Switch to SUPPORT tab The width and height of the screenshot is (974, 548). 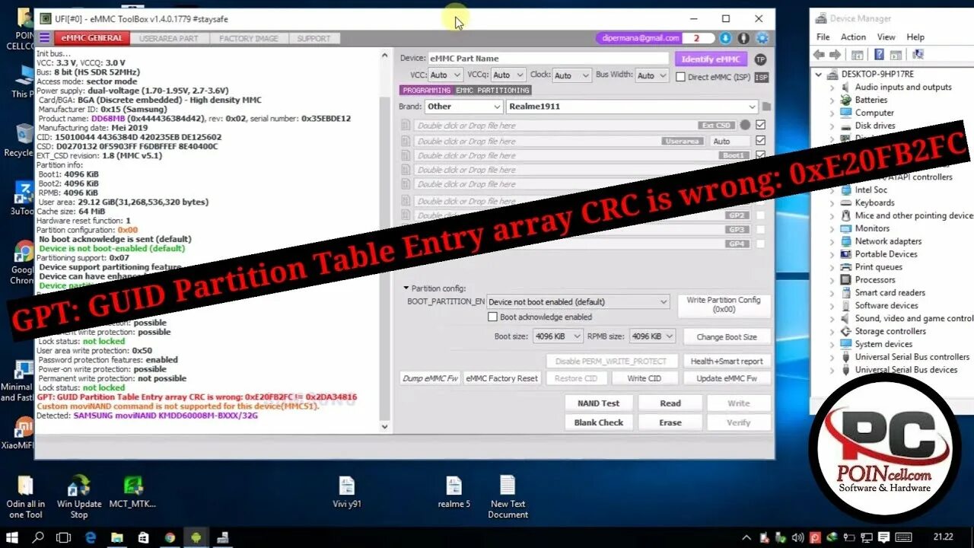[314, 38]
